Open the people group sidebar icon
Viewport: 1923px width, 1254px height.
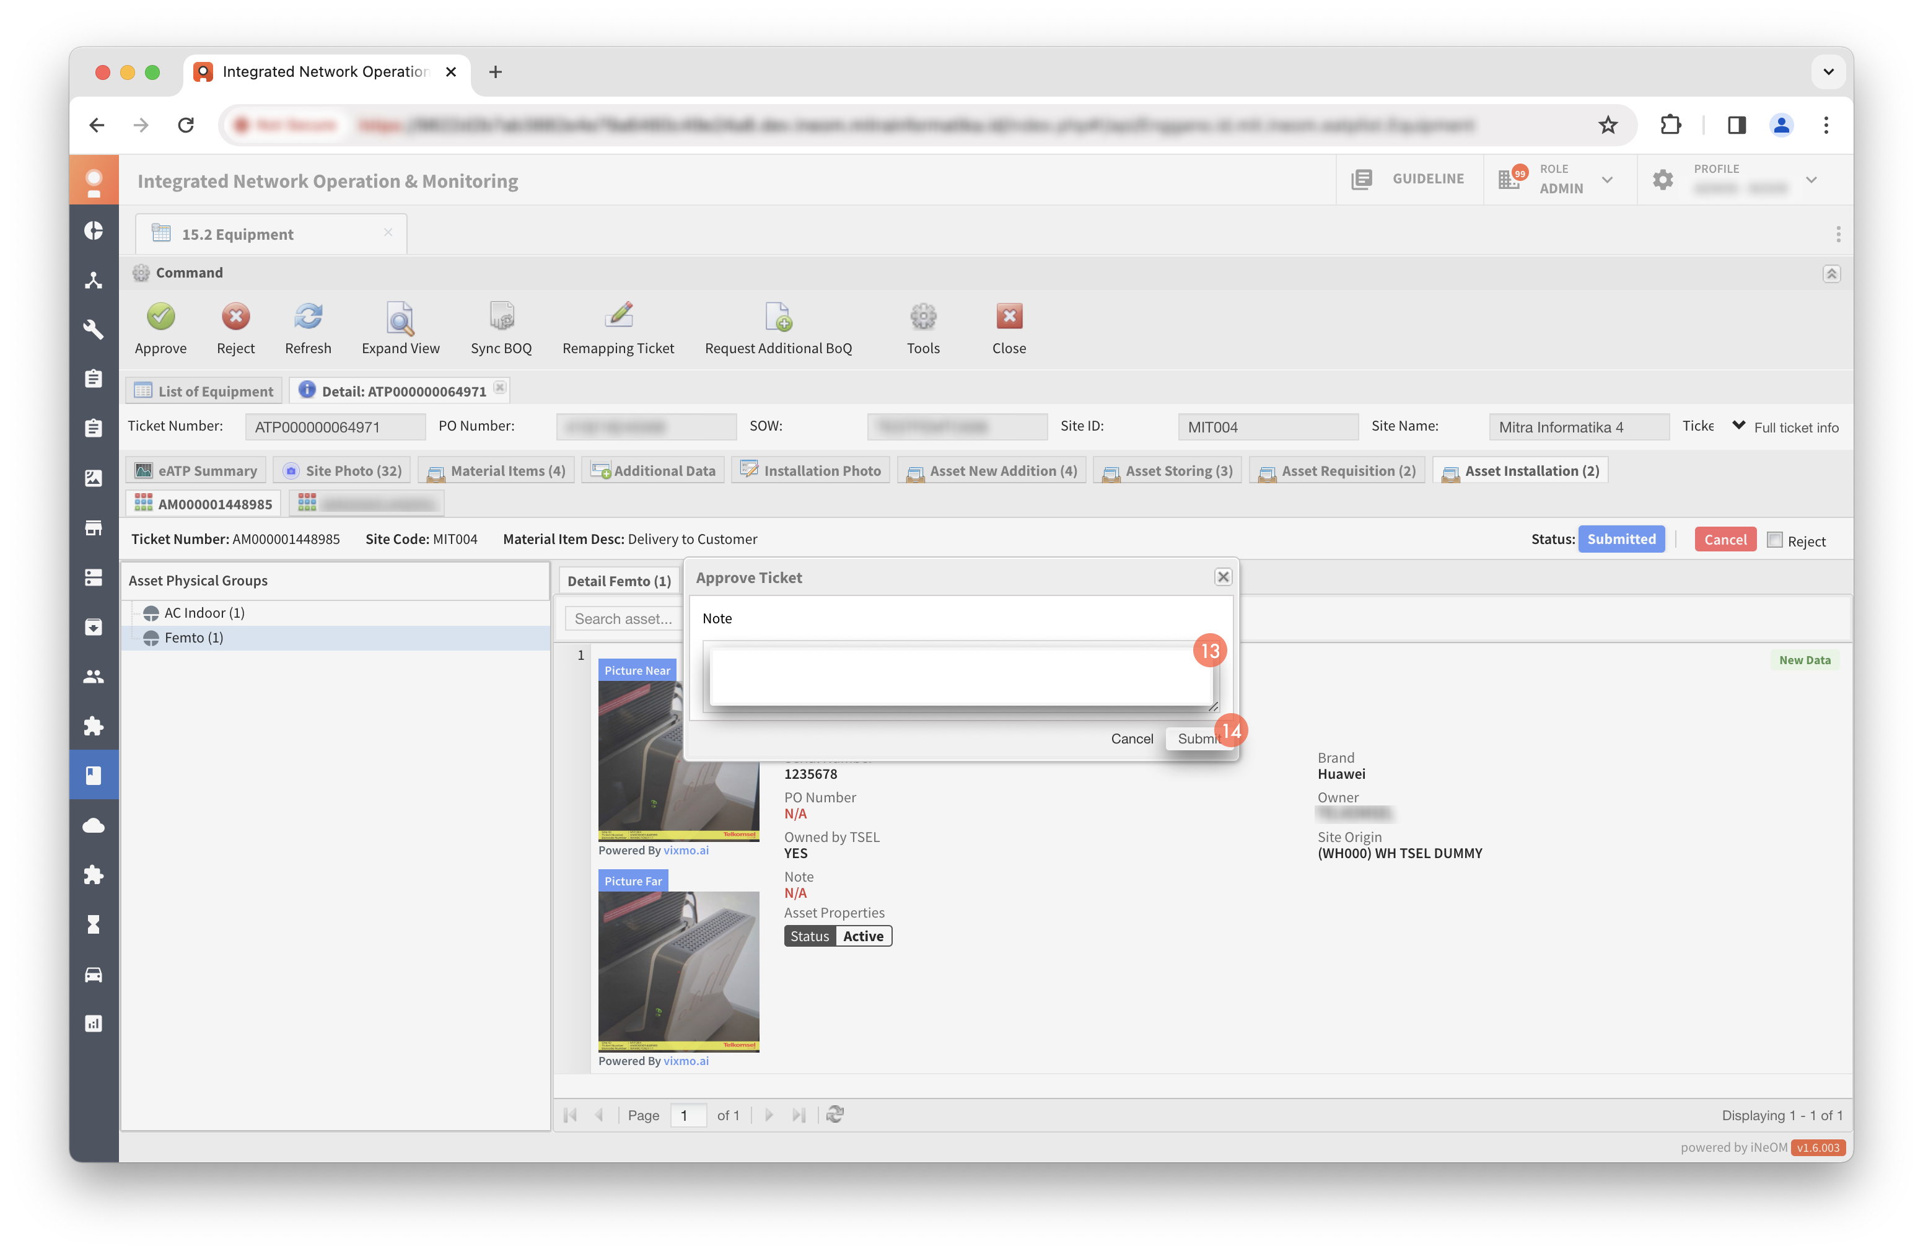click(x=94, y=677)
